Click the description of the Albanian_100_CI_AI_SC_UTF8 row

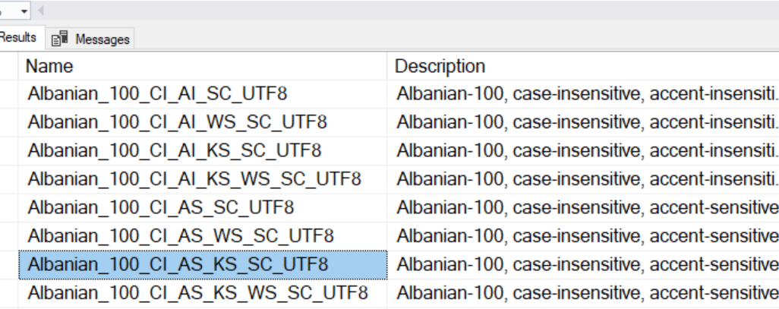click(585, 94)
